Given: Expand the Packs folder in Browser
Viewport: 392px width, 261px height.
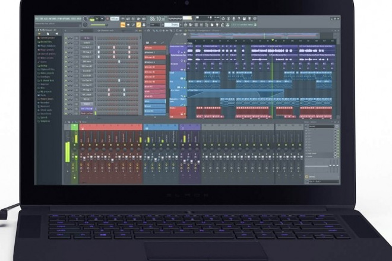Looking at the screenshot, I should [42, 95].
